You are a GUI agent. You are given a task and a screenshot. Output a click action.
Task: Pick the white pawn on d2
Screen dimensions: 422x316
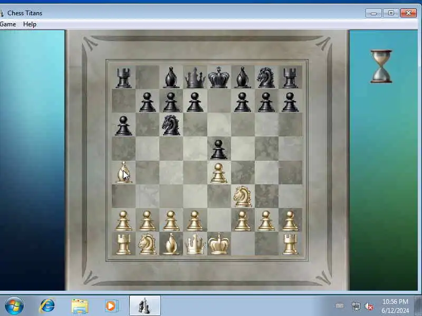pos(195,221)
